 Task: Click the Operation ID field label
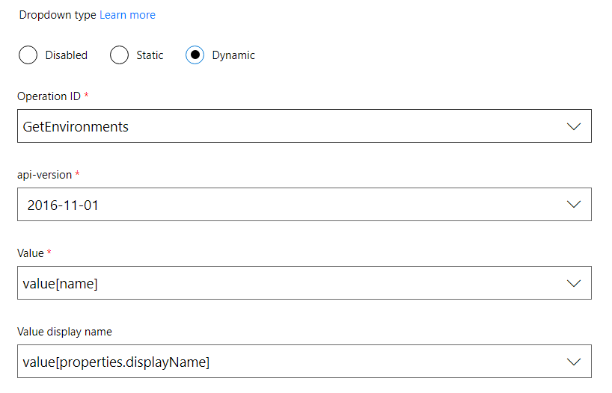(49, 96)
